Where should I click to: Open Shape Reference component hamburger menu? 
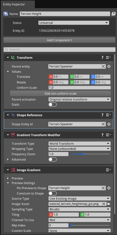[108, 115]
